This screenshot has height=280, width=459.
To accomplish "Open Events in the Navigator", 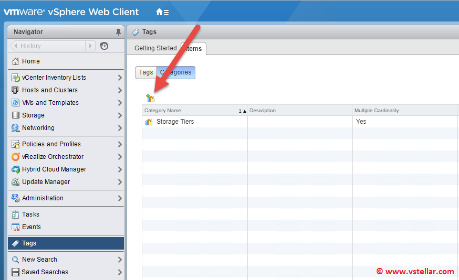I will (x=31, y=227).
